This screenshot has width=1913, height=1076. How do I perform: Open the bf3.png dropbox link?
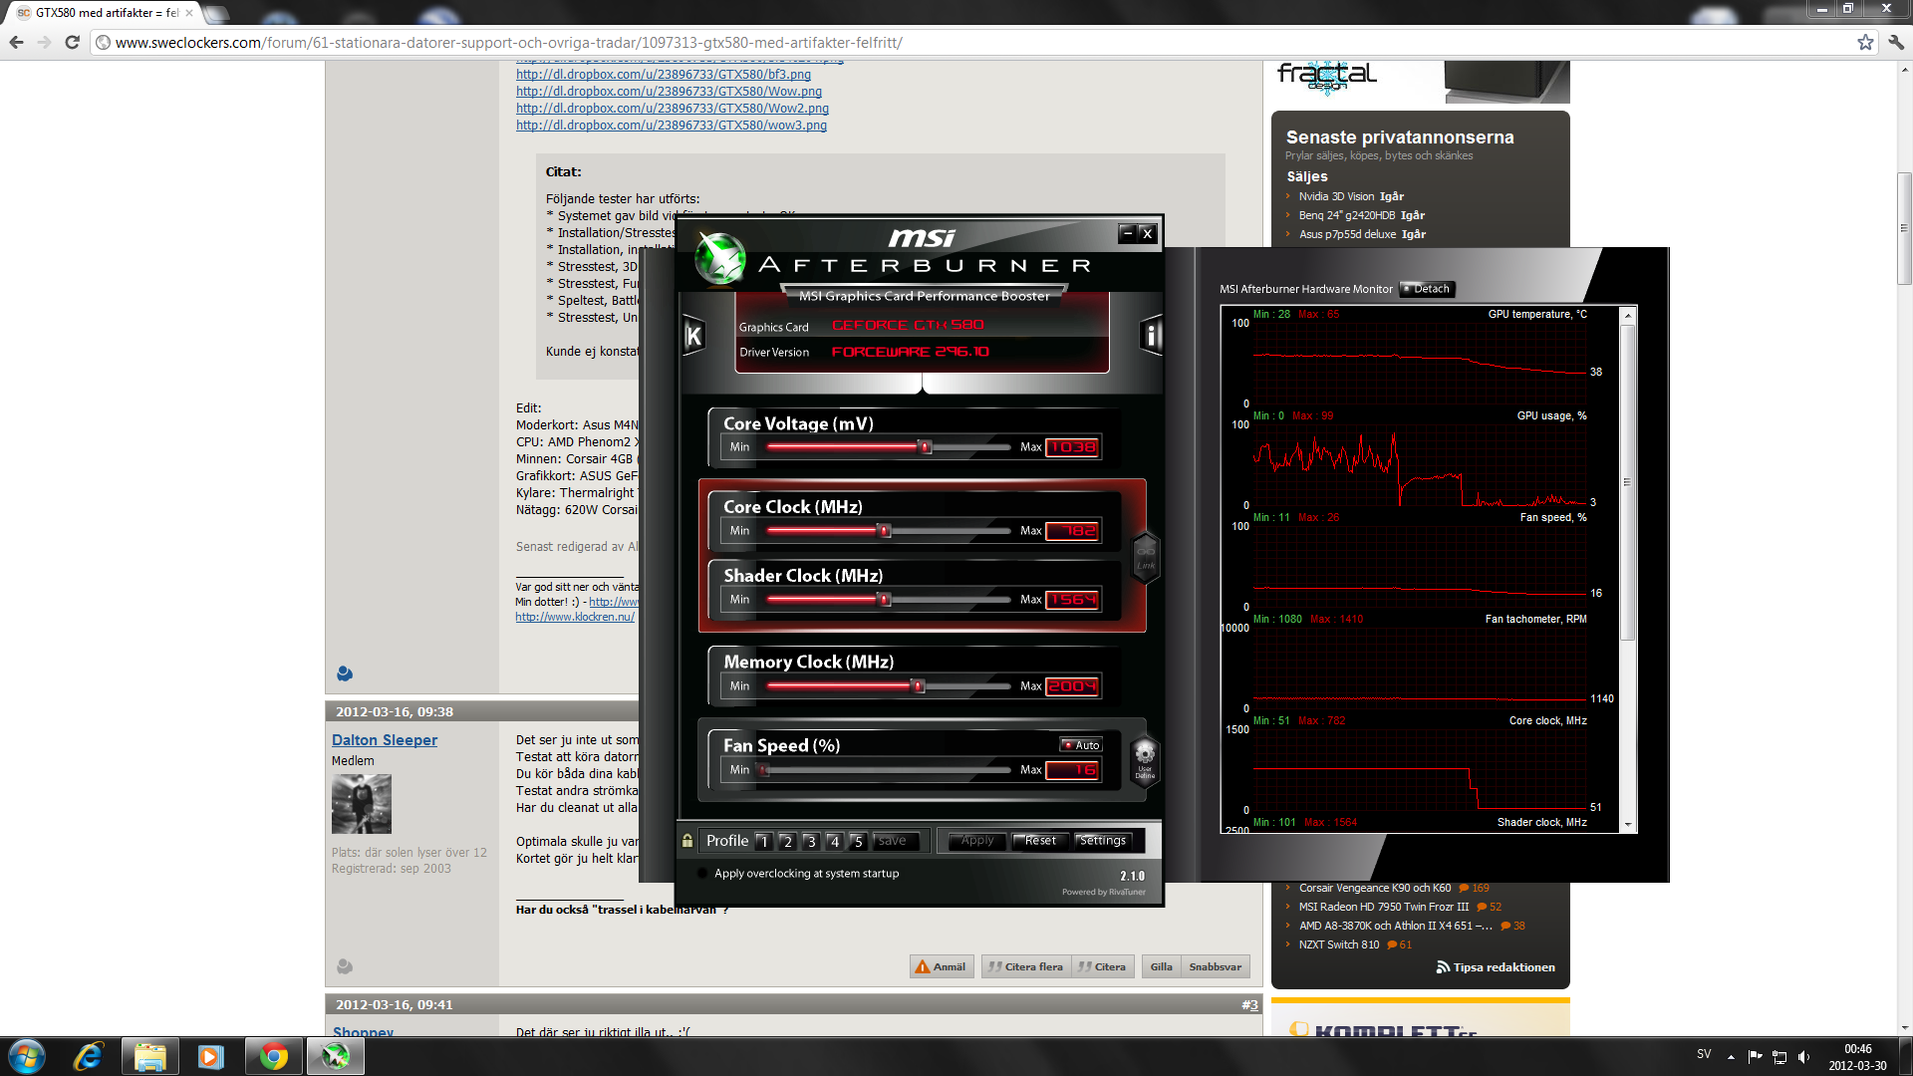pyautogui.click(x=663, y=75)
